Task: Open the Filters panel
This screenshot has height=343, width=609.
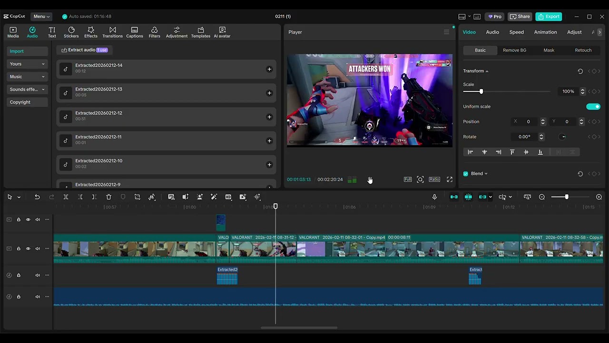Action: pos(154,32)
